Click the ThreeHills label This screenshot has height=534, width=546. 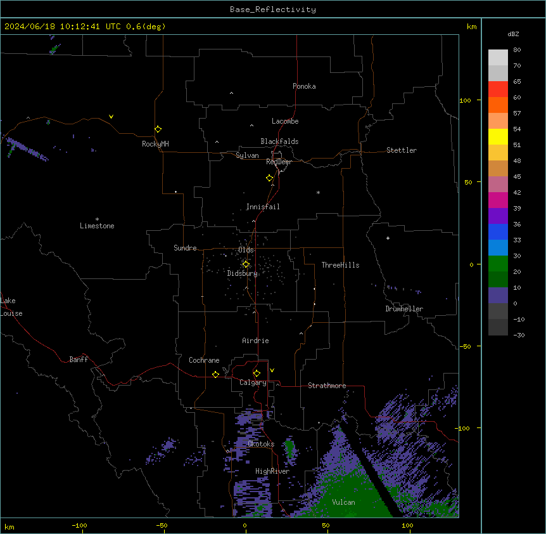coord(340,265)
